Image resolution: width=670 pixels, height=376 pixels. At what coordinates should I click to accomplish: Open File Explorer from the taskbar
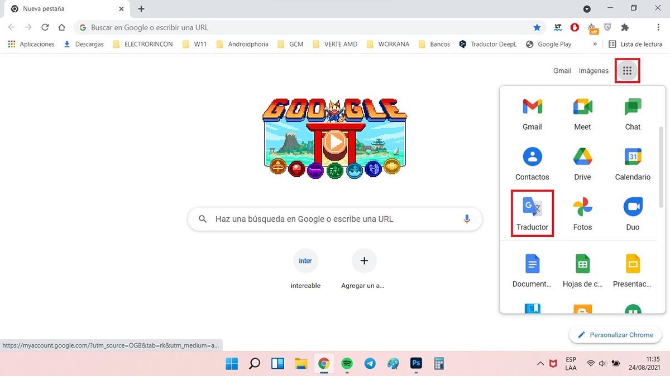tap(301, 364)
